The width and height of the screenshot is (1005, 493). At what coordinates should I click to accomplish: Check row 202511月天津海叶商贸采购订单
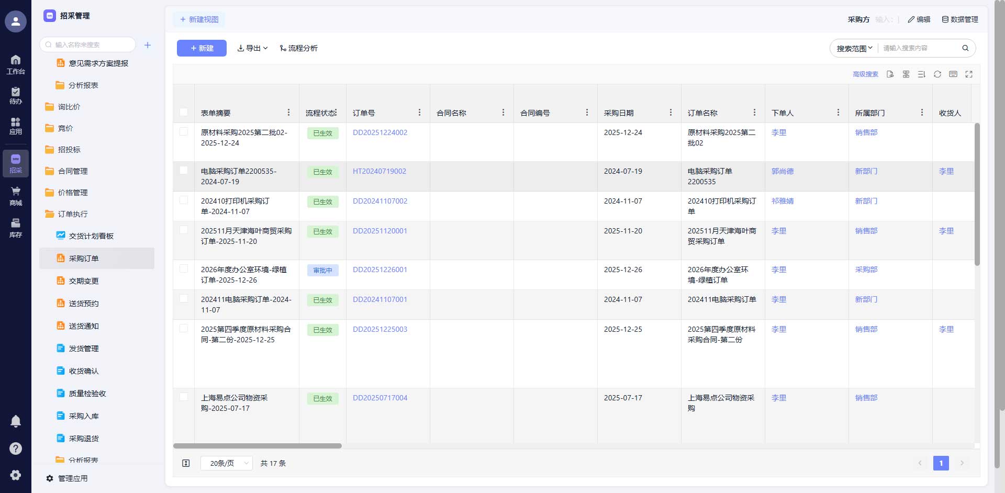184,230
